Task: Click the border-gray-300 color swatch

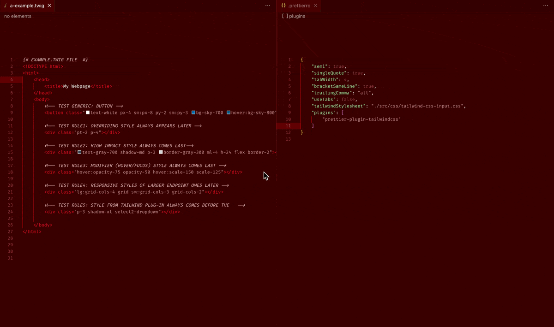Action: (161, 152)
